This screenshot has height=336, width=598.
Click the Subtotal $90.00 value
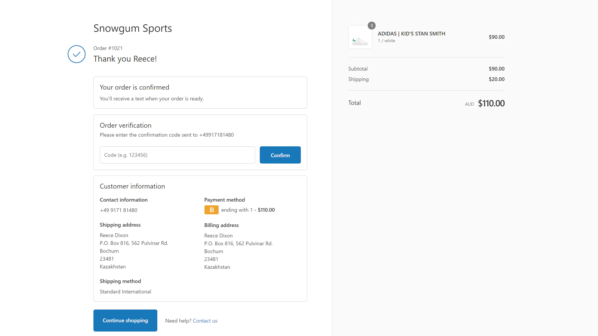click(x=496, y=69)
